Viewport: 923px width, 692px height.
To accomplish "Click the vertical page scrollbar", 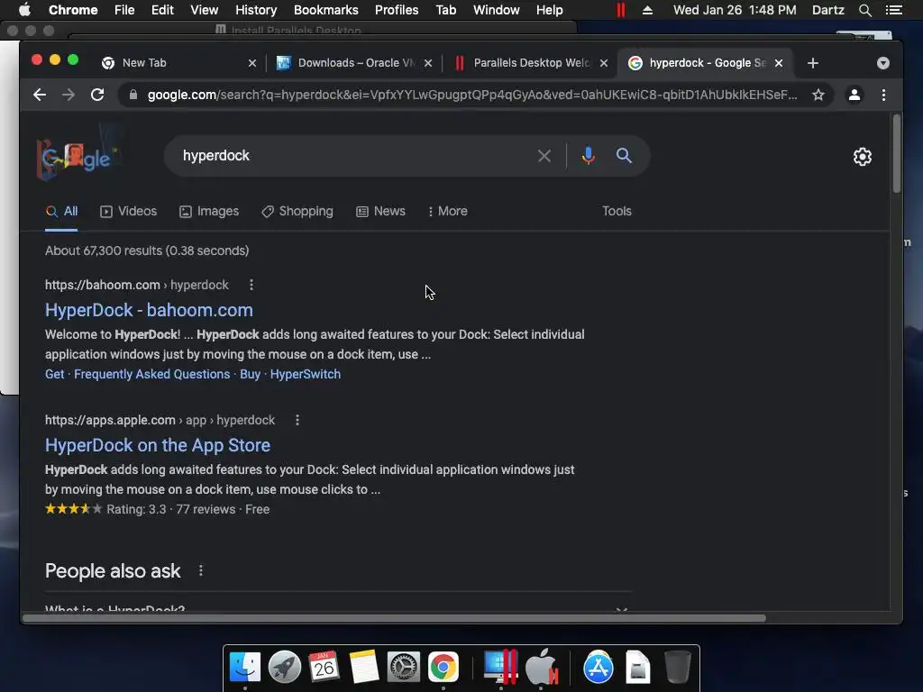I will (897, 153).
